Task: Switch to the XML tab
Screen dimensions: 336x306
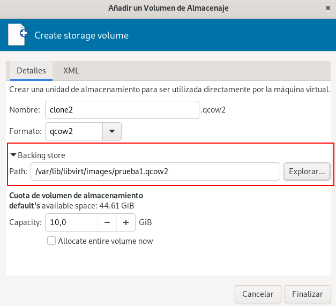Action: [x=71, y=71]
